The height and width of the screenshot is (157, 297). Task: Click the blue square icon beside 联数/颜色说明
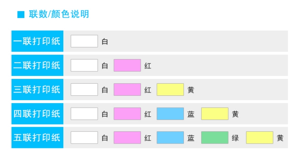(x=21, y=15)
